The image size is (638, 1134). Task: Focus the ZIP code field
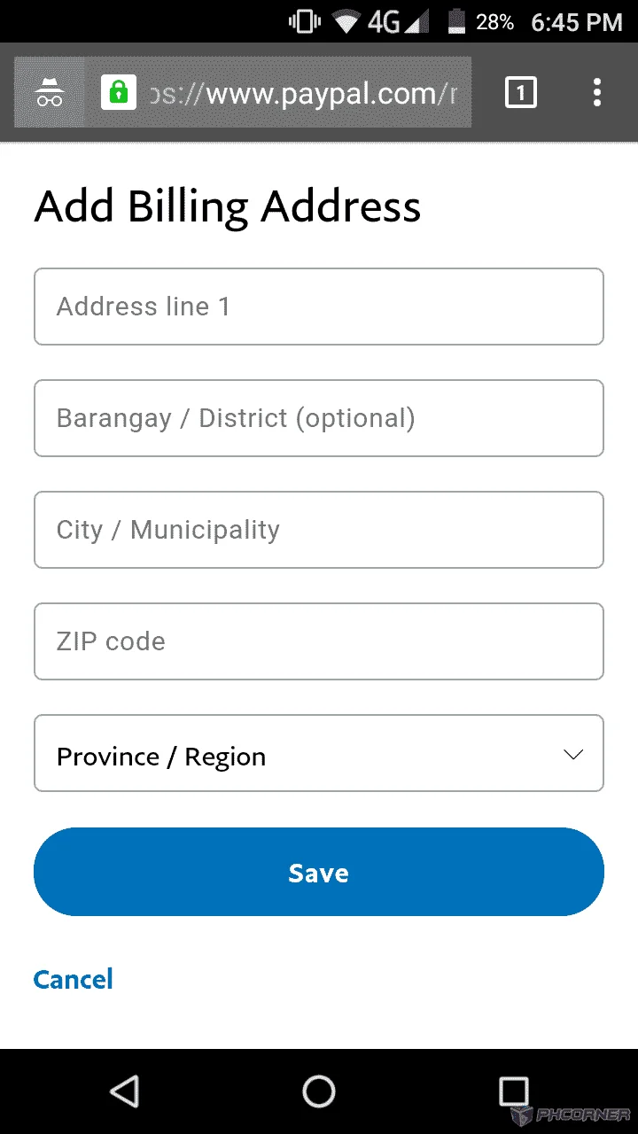[x=319, y=641]
